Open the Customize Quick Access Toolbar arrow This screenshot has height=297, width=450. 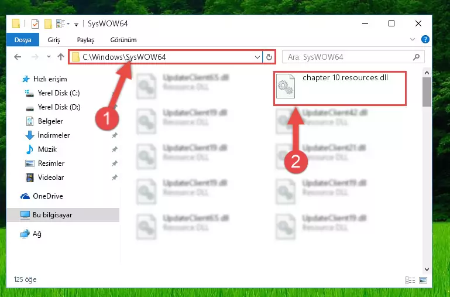pos(76,25)
